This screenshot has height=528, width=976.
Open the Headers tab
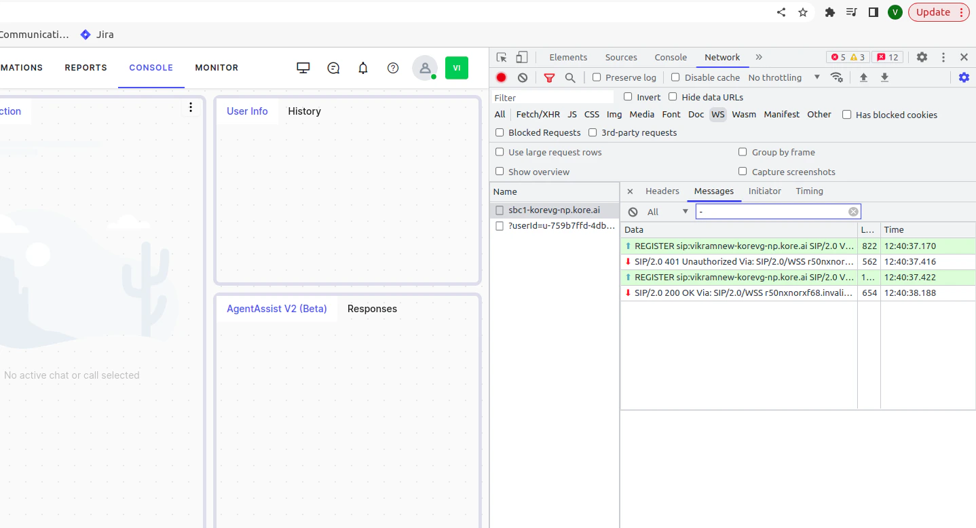[x=662, y=191]
